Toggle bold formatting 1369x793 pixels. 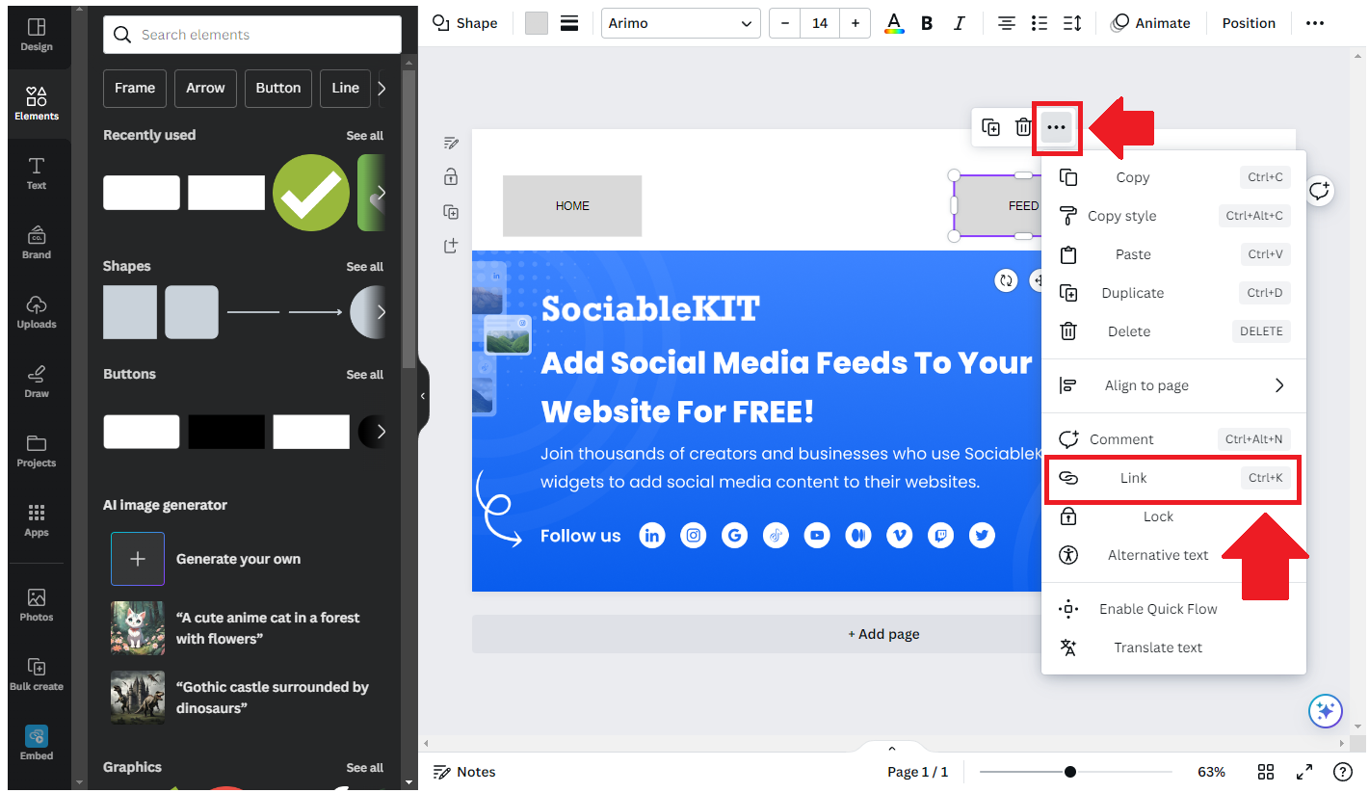[927, 23]
